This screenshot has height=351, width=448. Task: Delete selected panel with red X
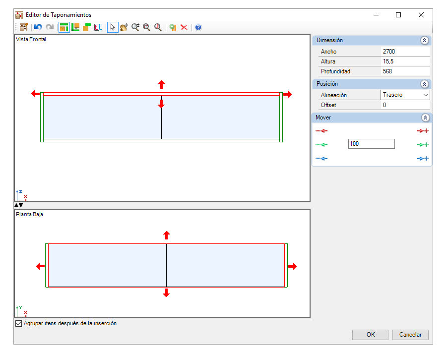pyautogui.click(x=184, y=27)
